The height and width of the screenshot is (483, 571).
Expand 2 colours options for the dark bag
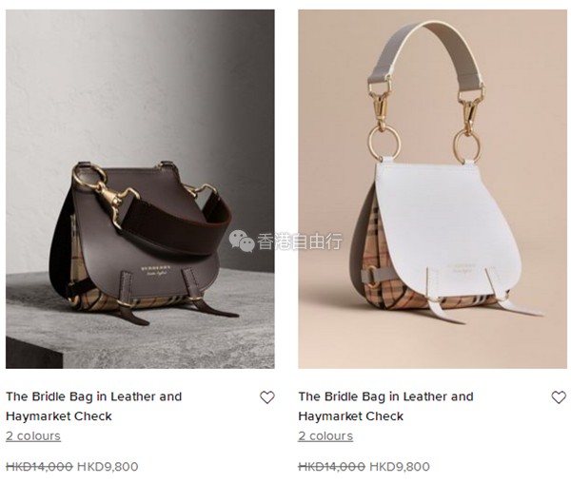[x=33, y=435]
